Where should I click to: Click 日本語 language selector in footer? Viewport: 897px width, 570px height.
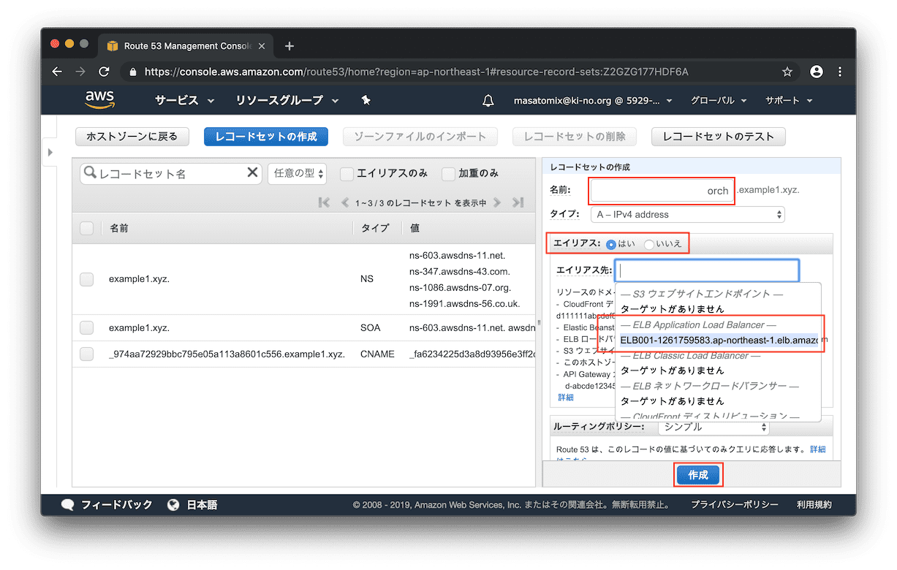click(202, 505)
